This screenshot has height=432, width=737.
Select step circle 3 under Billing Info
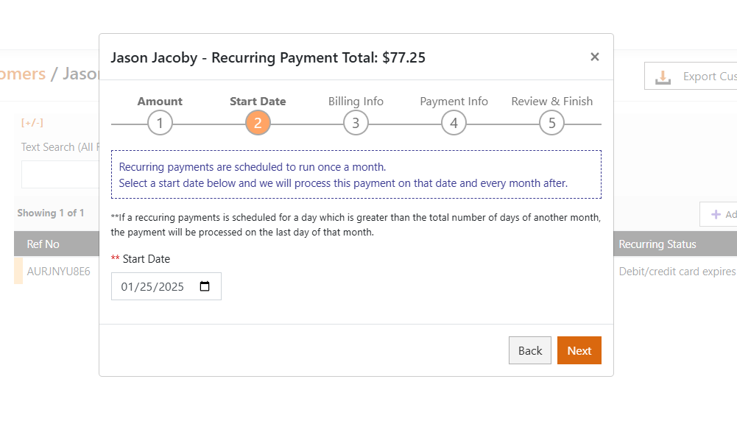point(356,122)
